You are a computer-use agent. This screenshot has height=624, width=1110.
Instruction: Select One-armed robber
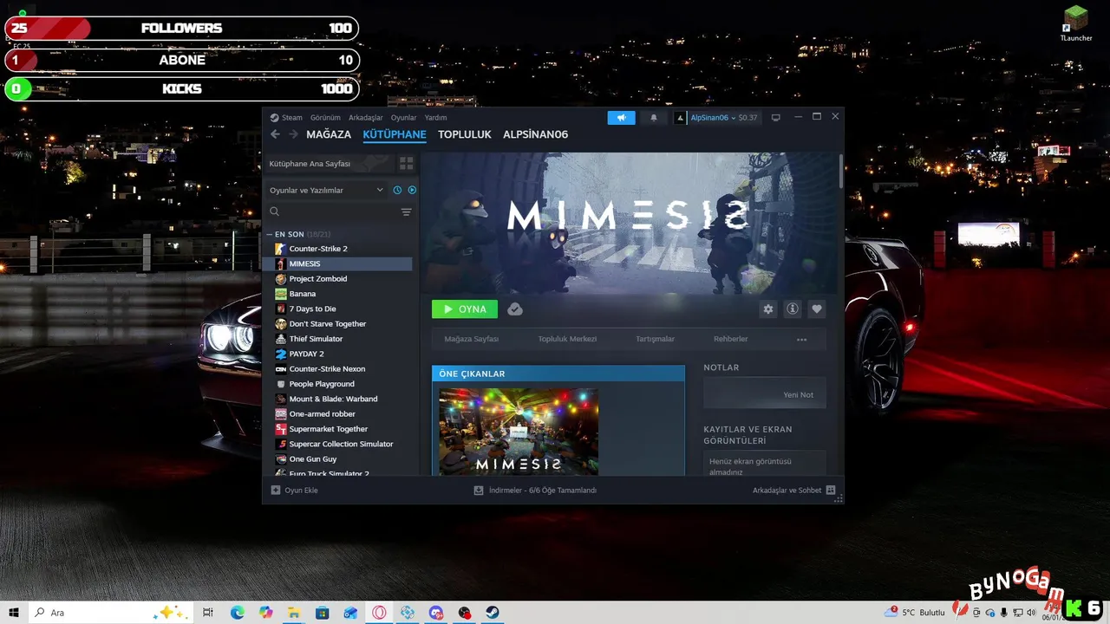click(338, 414)
